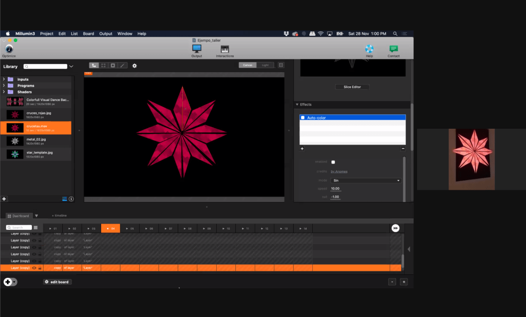Expand the Inputs folder in Library
Image resolution: width=526 pixels, height=317 pixels.
4,80
